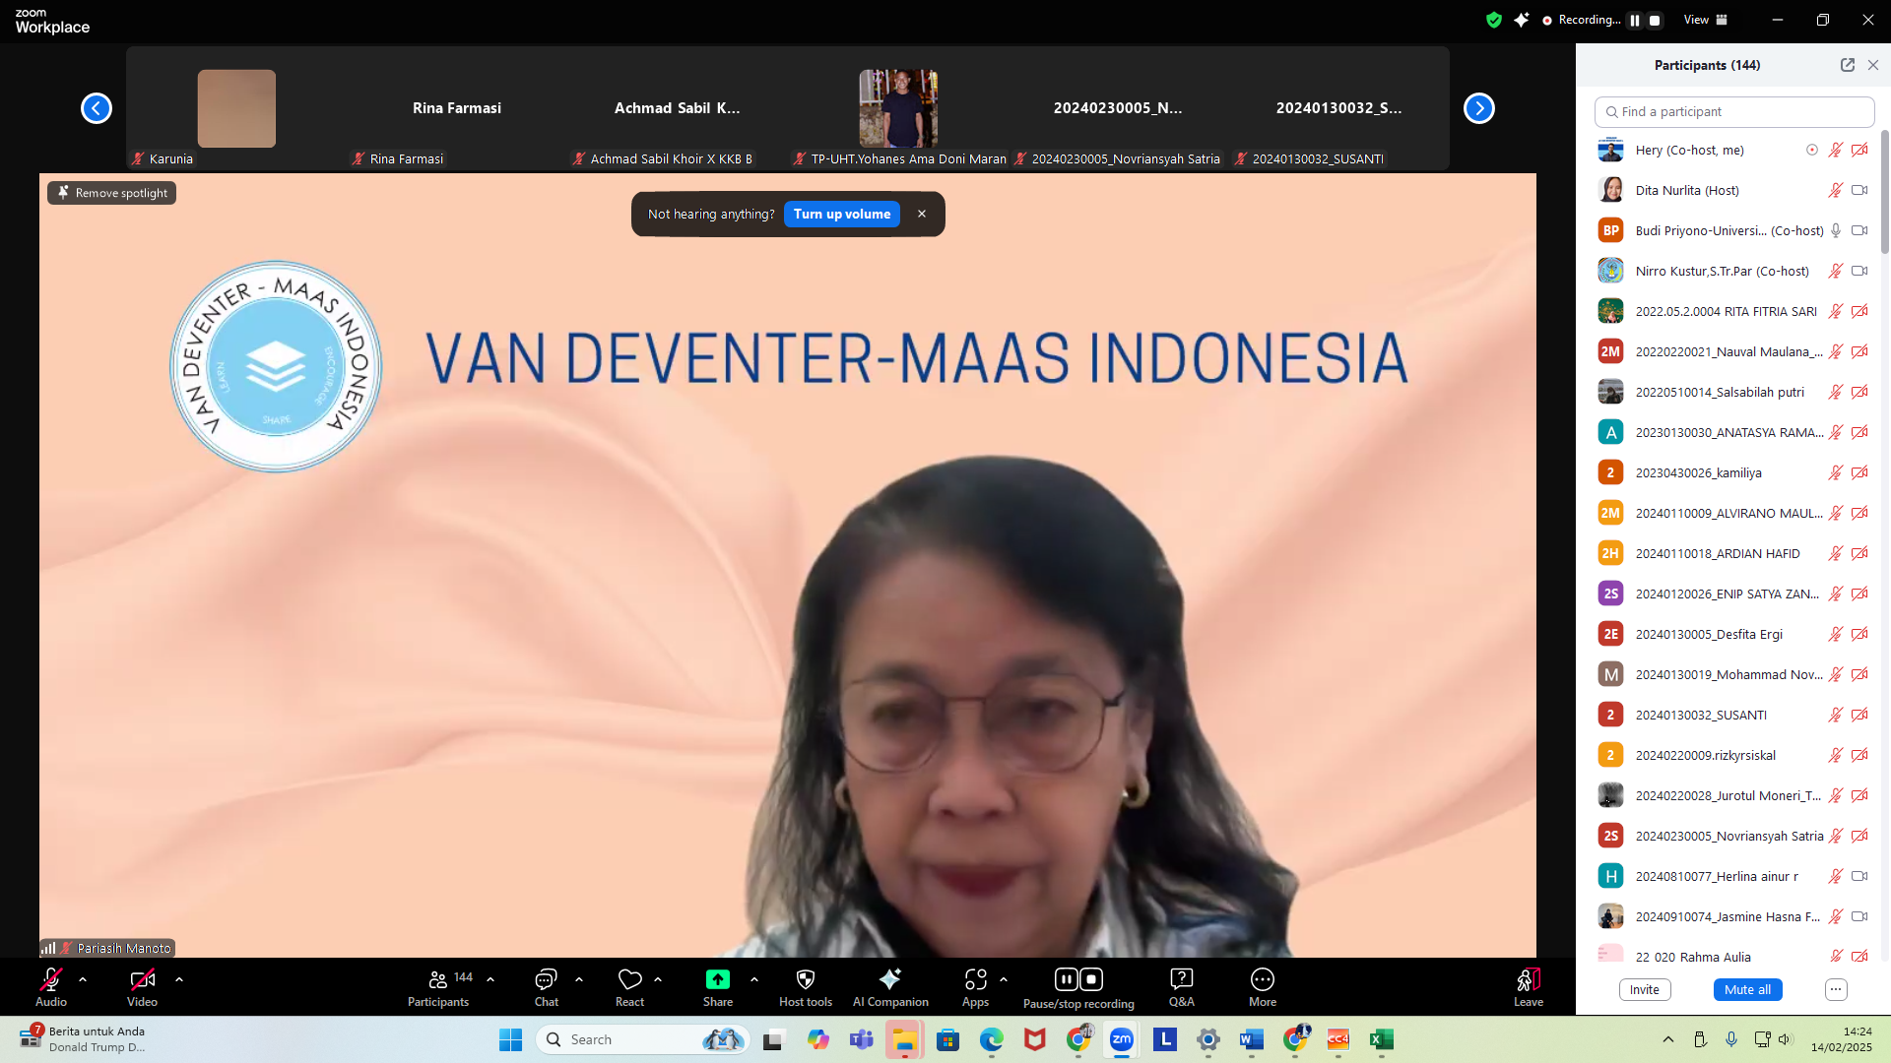1891x1063 pixels.
Task: Open the Apps icon in toolbar
Action: pos(975,979)
